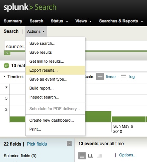This screenshot has height=162, width=147.
Task: Collapse the fields sidebar with double-arrow icon
Action: 69,144
